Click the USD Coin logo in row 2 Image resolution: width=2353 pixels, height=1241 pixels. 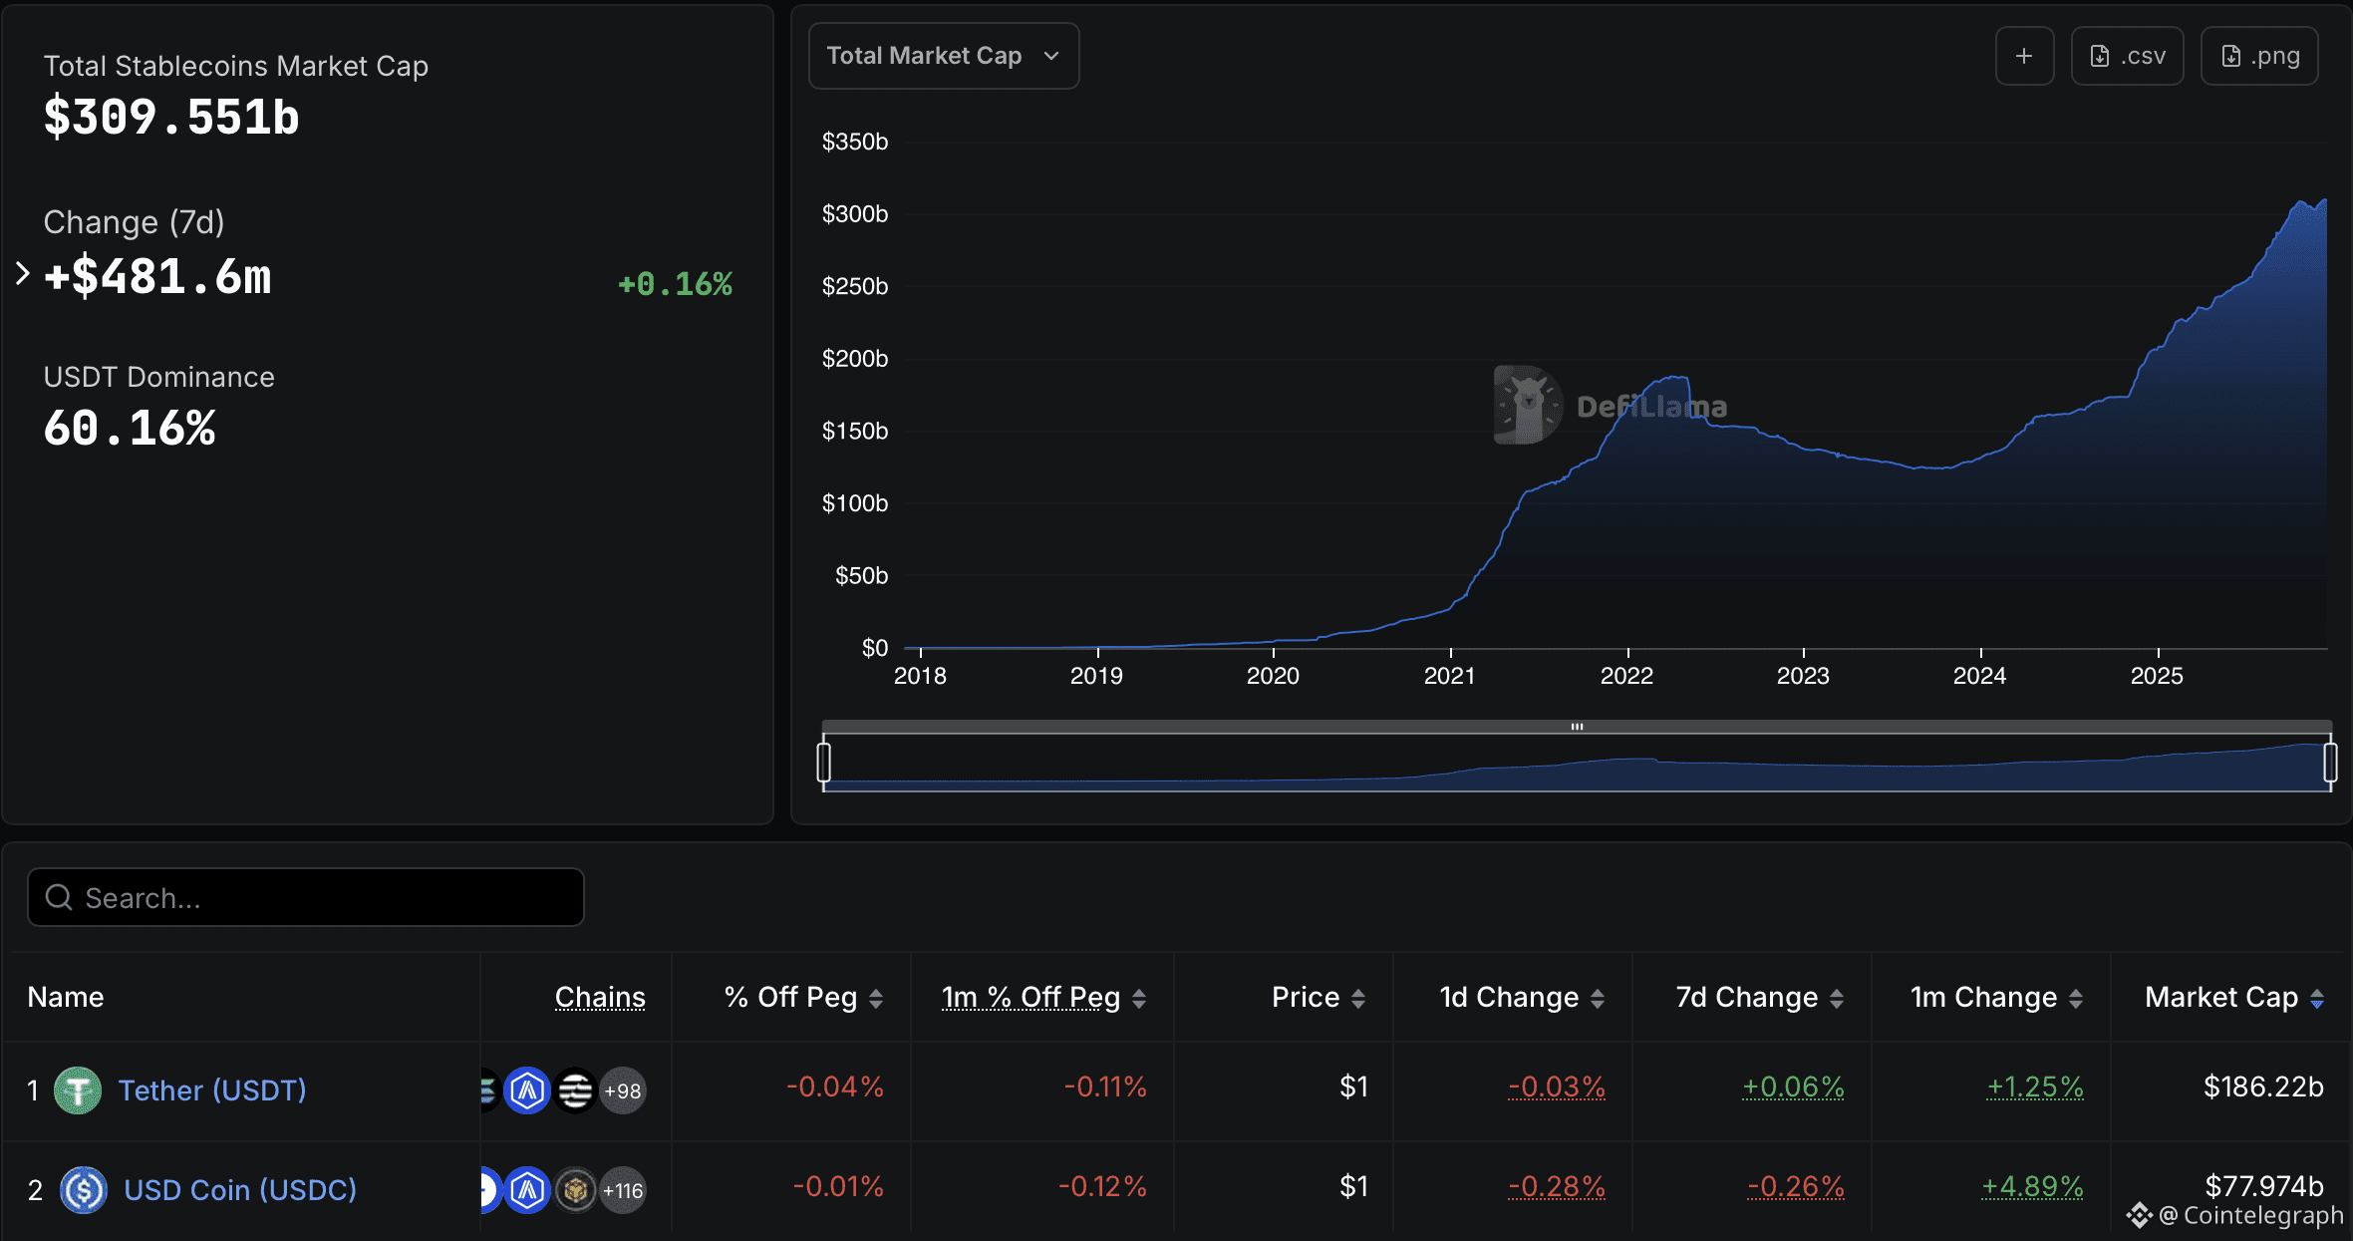click(x=84, y=1189)
